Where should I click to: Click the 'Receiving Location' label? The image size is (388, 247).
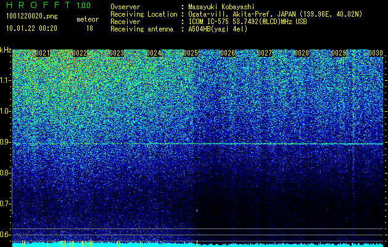click(x=144, y=14)
